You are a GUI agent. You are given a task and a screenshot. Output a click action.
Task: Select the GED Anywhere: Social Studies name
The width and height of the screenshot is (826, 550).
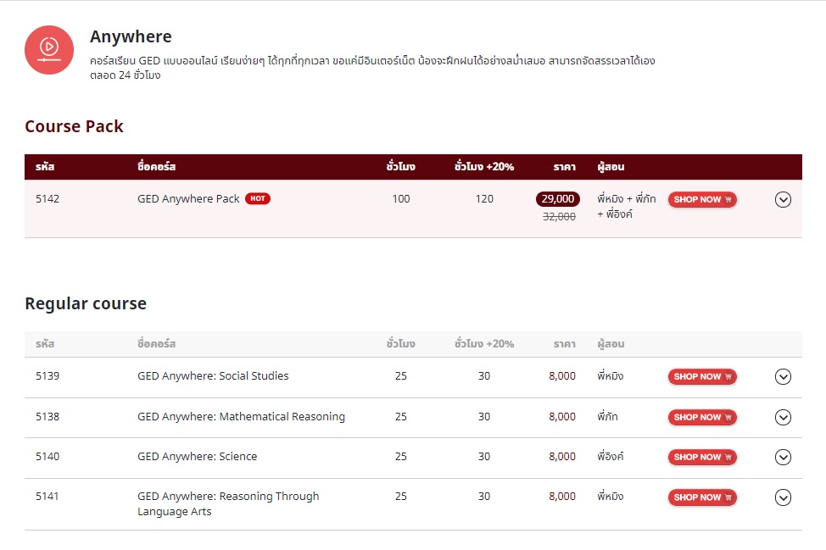213,375
